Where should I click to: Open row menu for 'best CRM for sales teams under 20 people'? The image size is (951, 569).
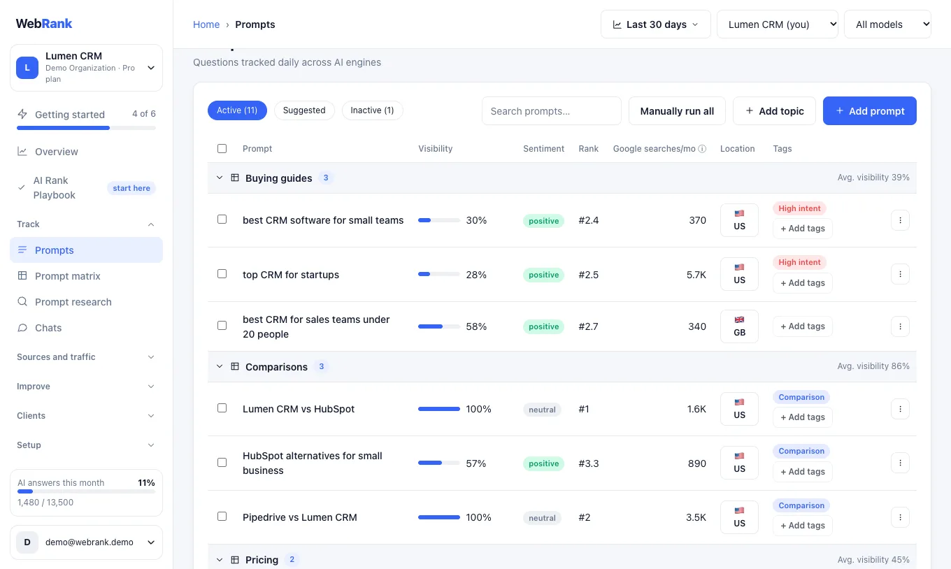pos(900,326)
